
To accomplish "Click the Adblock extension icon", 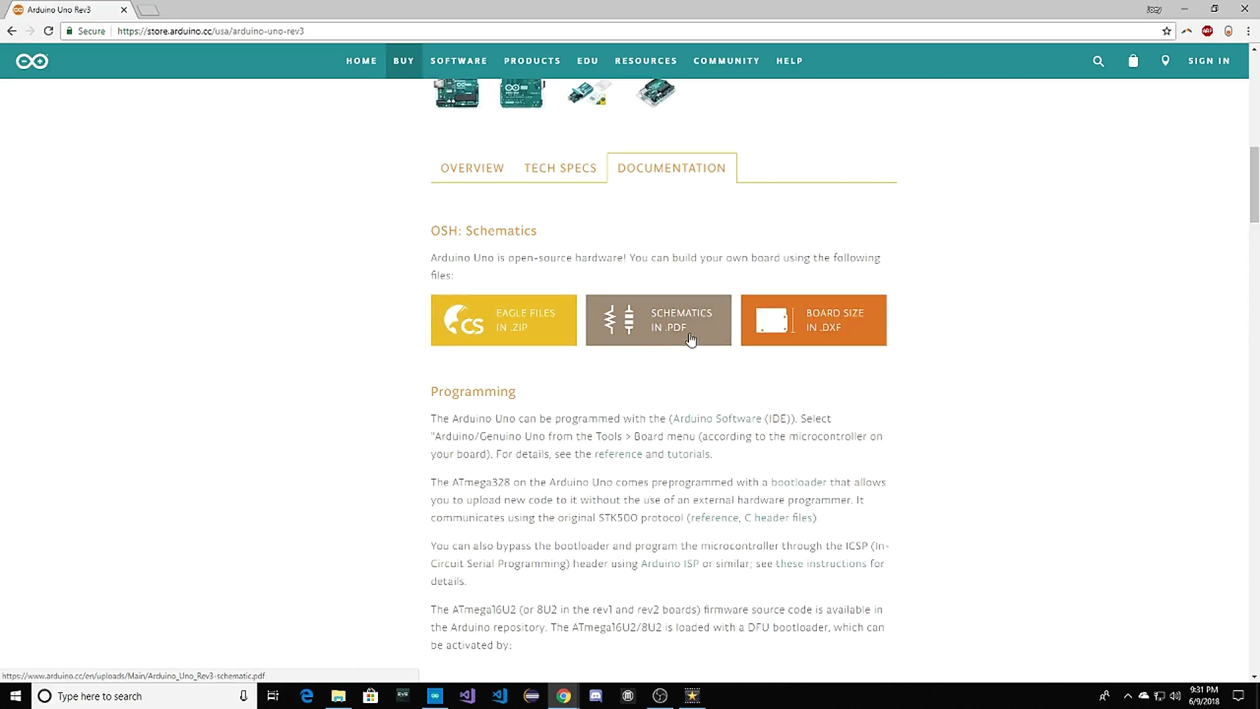I will 1207,31.
